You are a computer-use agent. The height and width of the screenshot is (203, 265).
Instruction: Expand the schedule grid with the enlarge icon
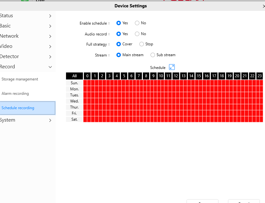172,67
